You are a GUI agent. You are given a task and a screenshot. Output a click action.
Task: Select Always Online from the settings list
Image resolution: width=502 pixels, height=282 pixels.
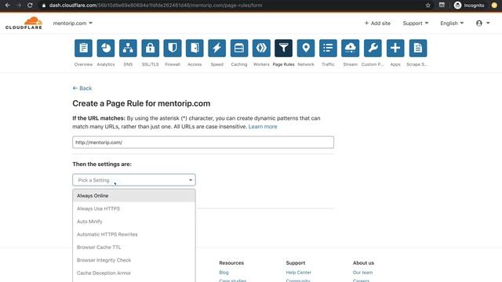point(134,196)
